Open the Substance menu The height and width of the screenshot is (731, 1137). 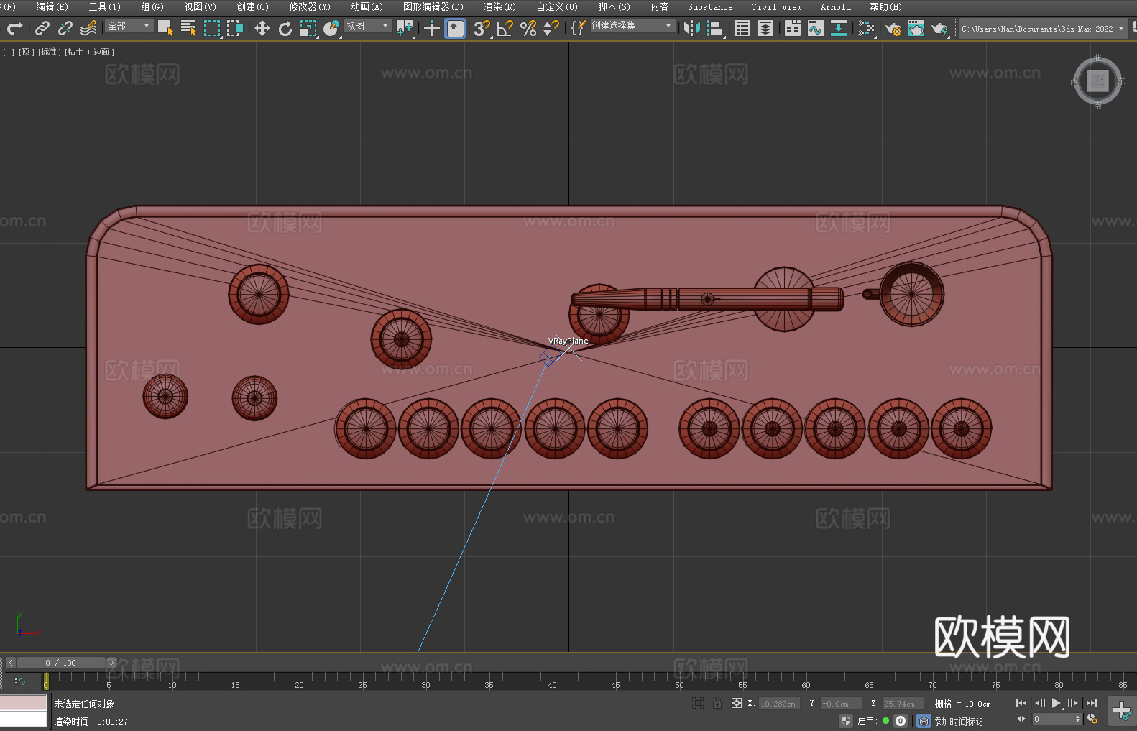coord(710,6)
